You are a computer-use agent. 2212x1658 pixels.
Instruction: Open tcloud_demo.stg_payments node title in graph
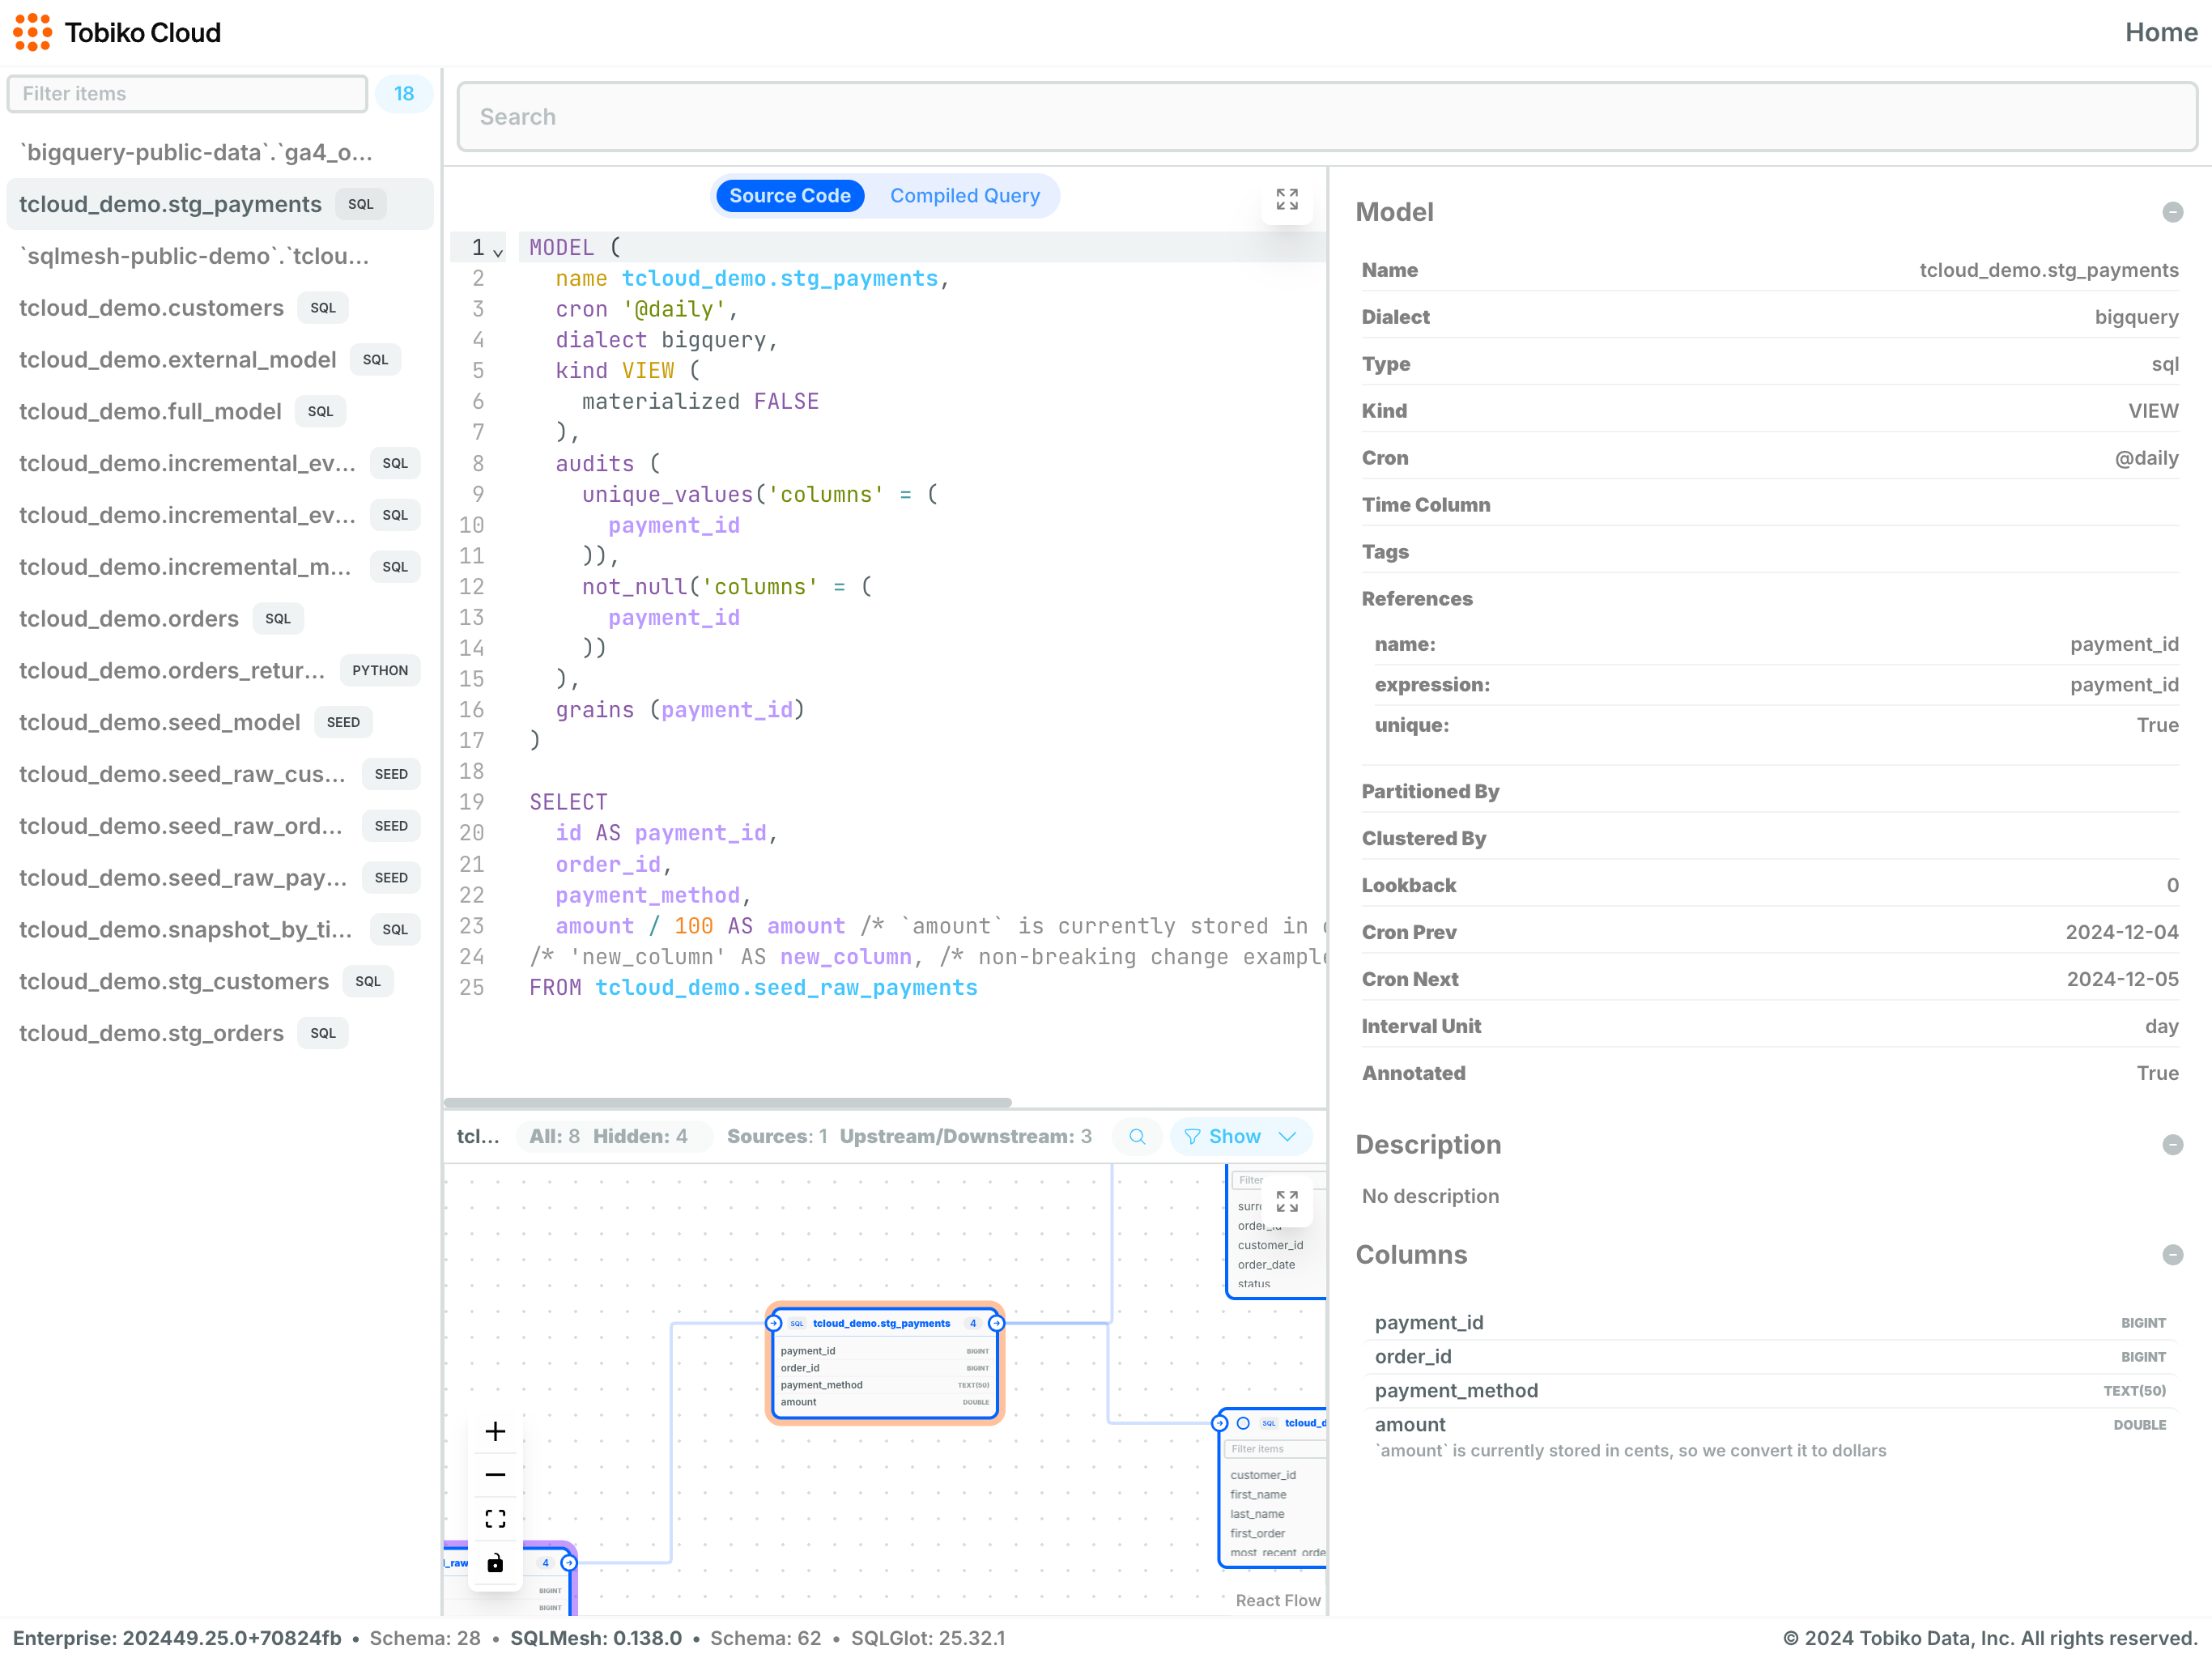tap(881, 1323)
